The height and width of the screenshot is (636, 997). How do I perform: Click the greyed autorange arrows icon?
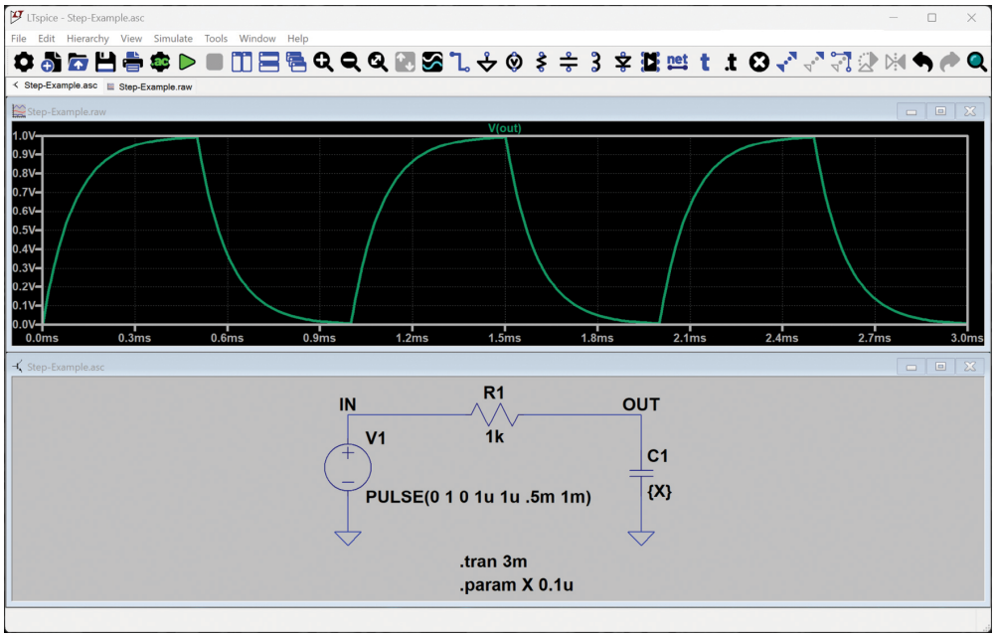(x=405, y=63)
